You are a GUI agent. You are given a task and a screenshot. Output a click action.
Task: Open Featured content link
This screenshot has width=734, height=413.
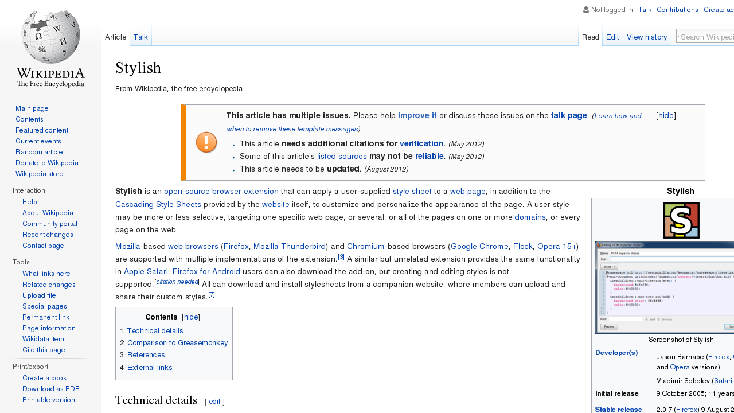42,130
